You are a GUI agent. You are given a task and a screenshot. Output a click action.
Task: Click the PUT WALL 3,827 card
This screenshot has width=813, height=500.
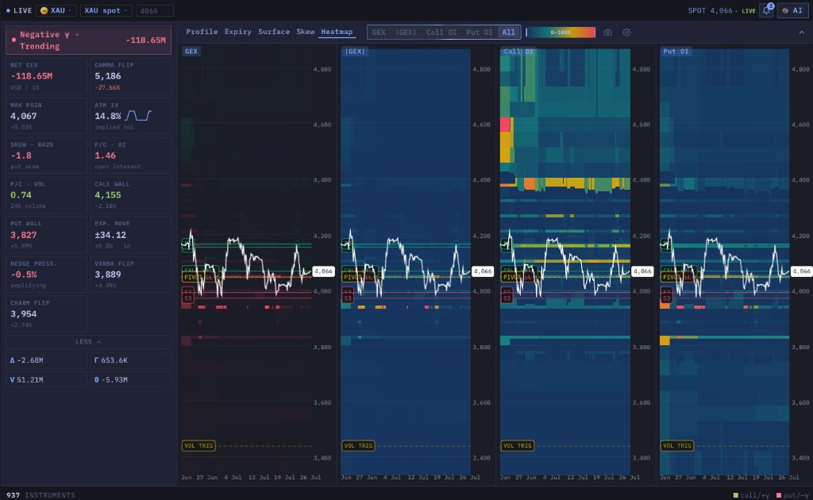pos(45,234)
